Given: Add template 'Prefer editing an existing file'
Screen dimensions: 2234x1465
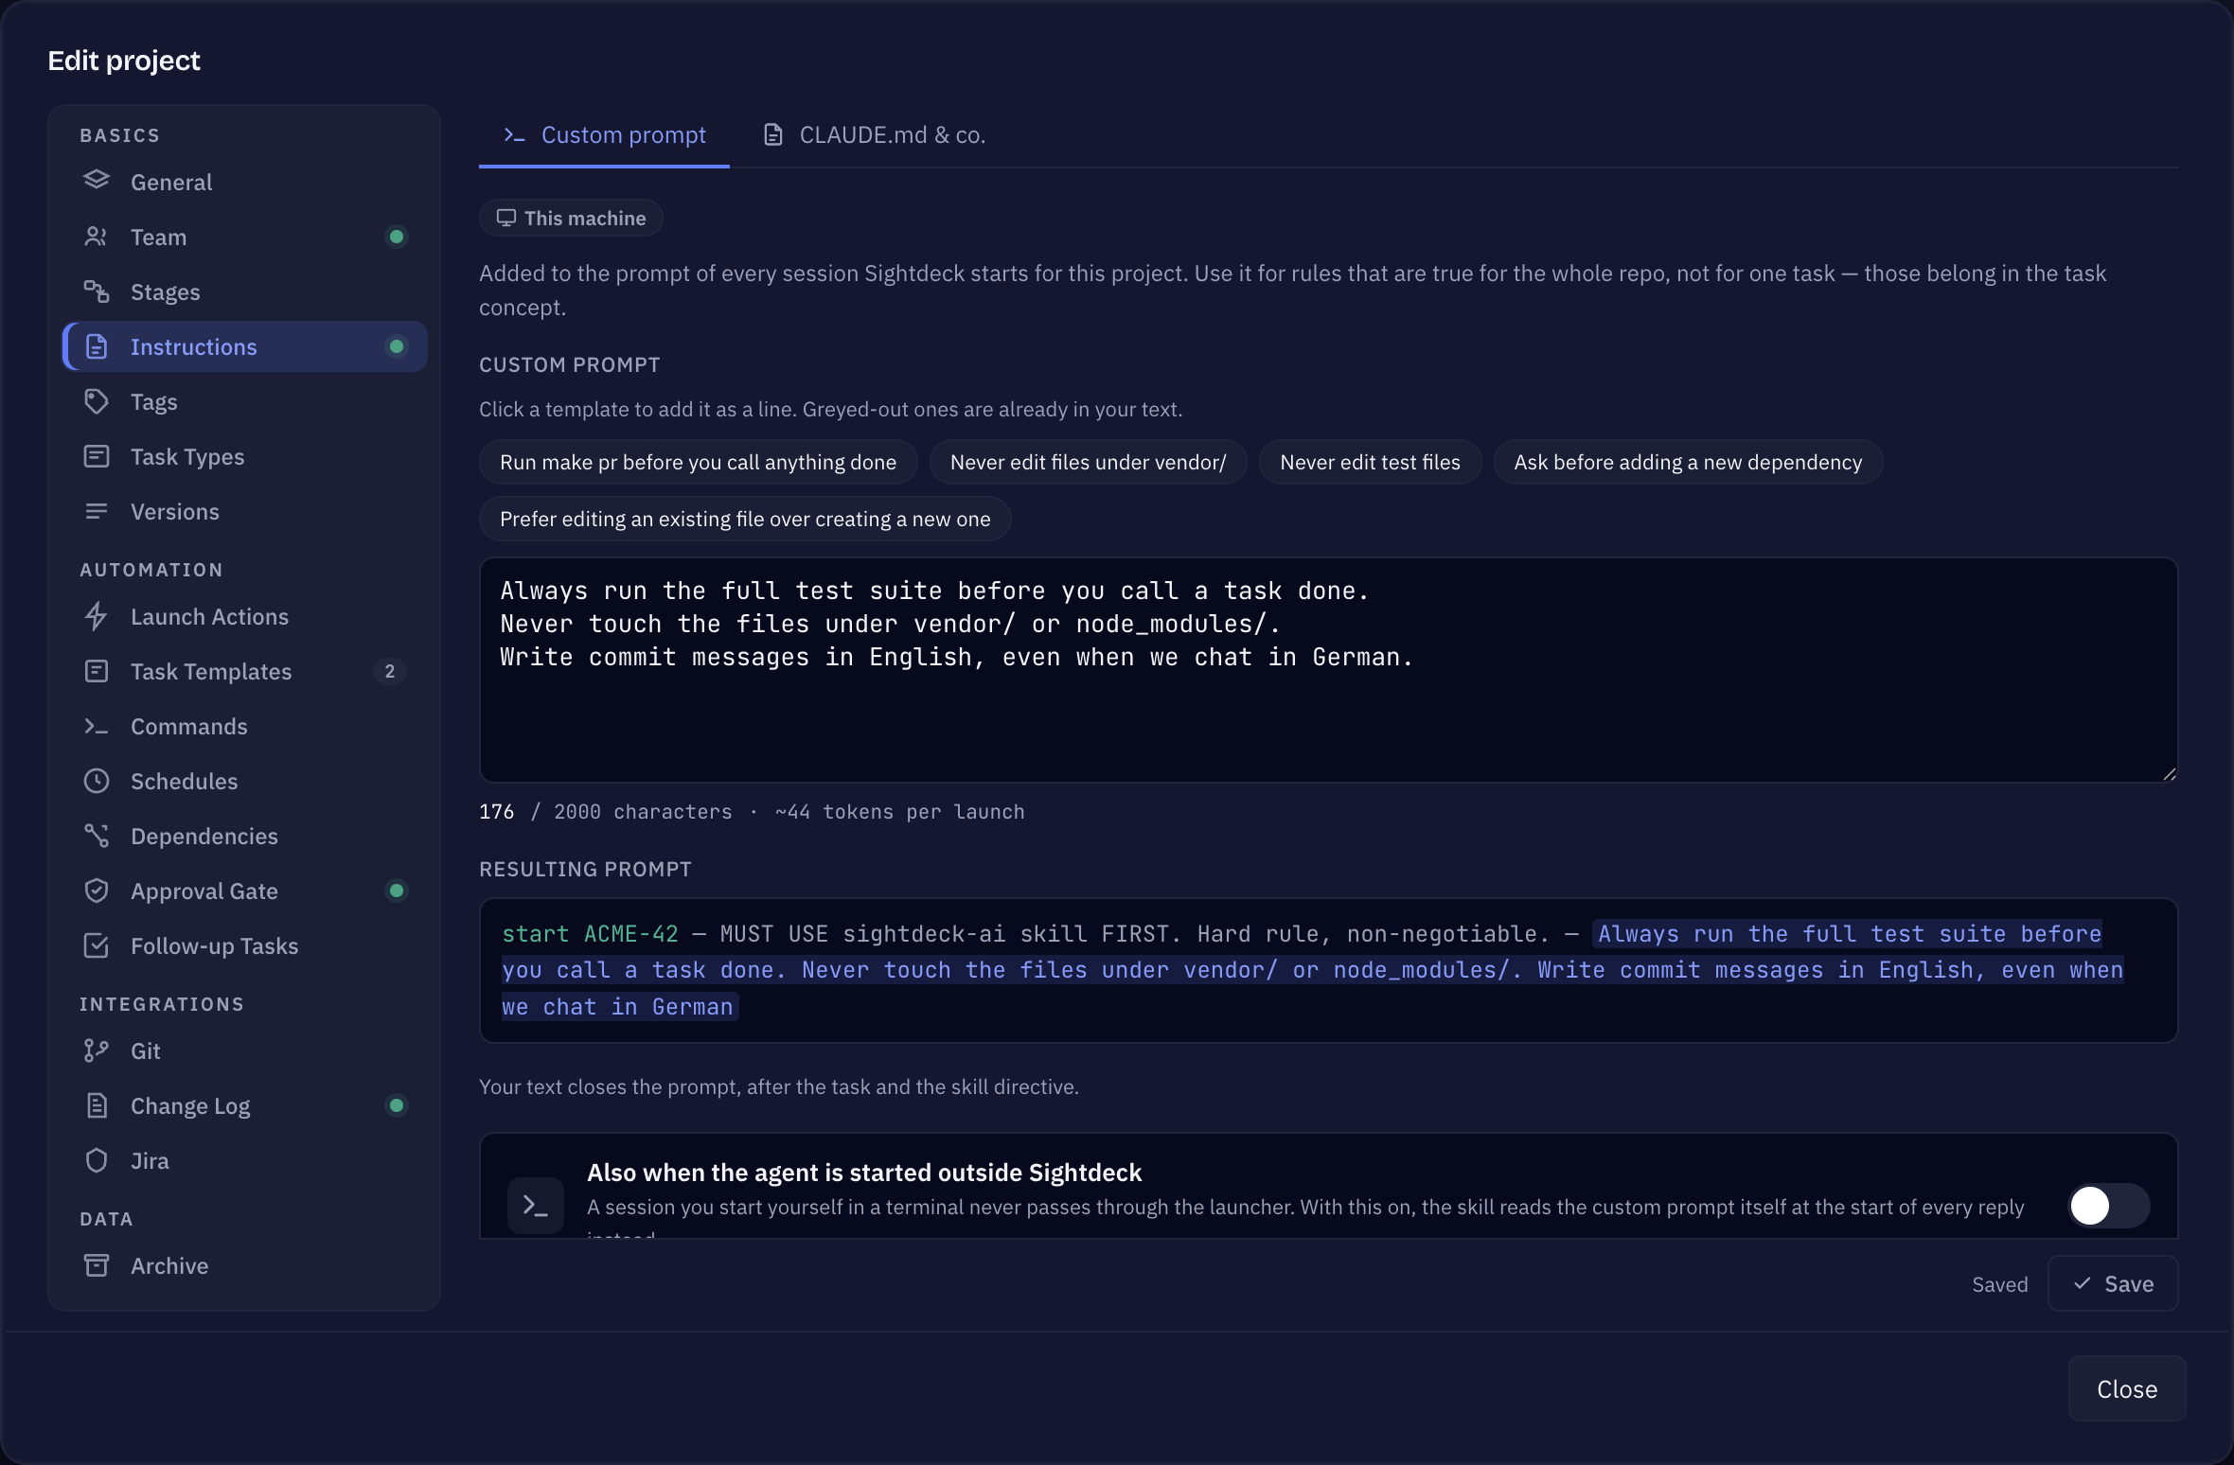Looking at the screenshot, I should pyautogui.click(x=745, y=519).
